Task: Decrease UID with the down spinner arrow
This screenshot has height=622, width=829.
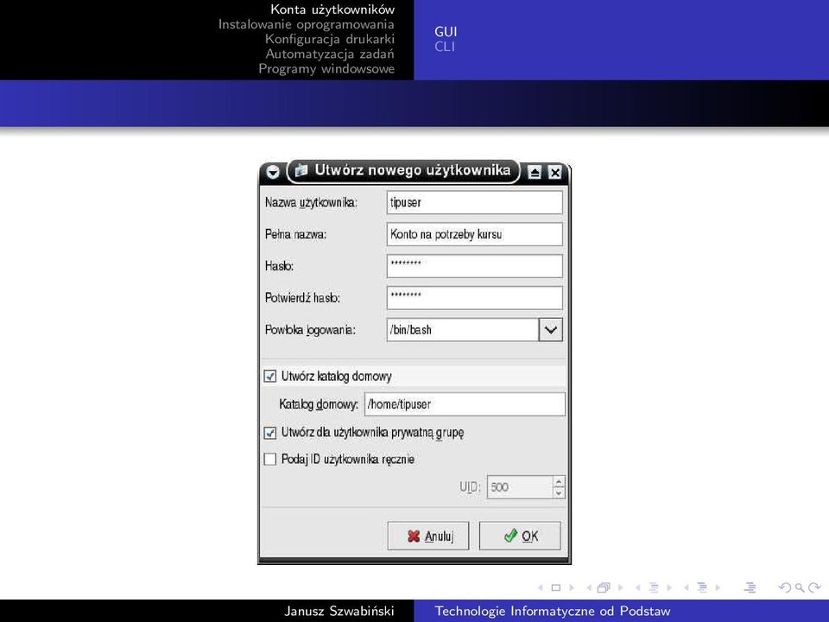Action: click(x=559, y=493)
